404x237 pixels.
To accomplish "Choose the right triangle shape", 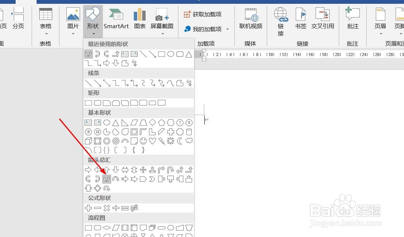I will click(125, 123).
